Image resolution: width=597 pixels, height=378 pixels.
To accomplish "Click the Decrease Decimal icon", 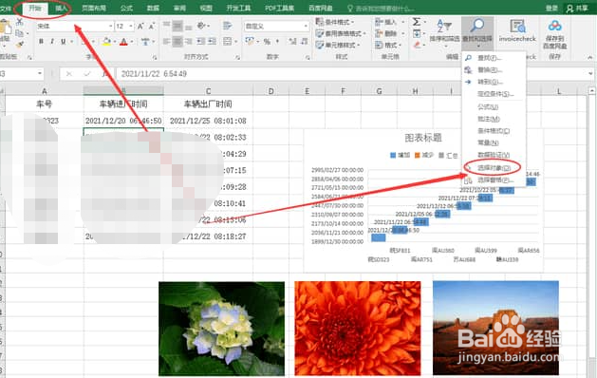I will point(305,41).
